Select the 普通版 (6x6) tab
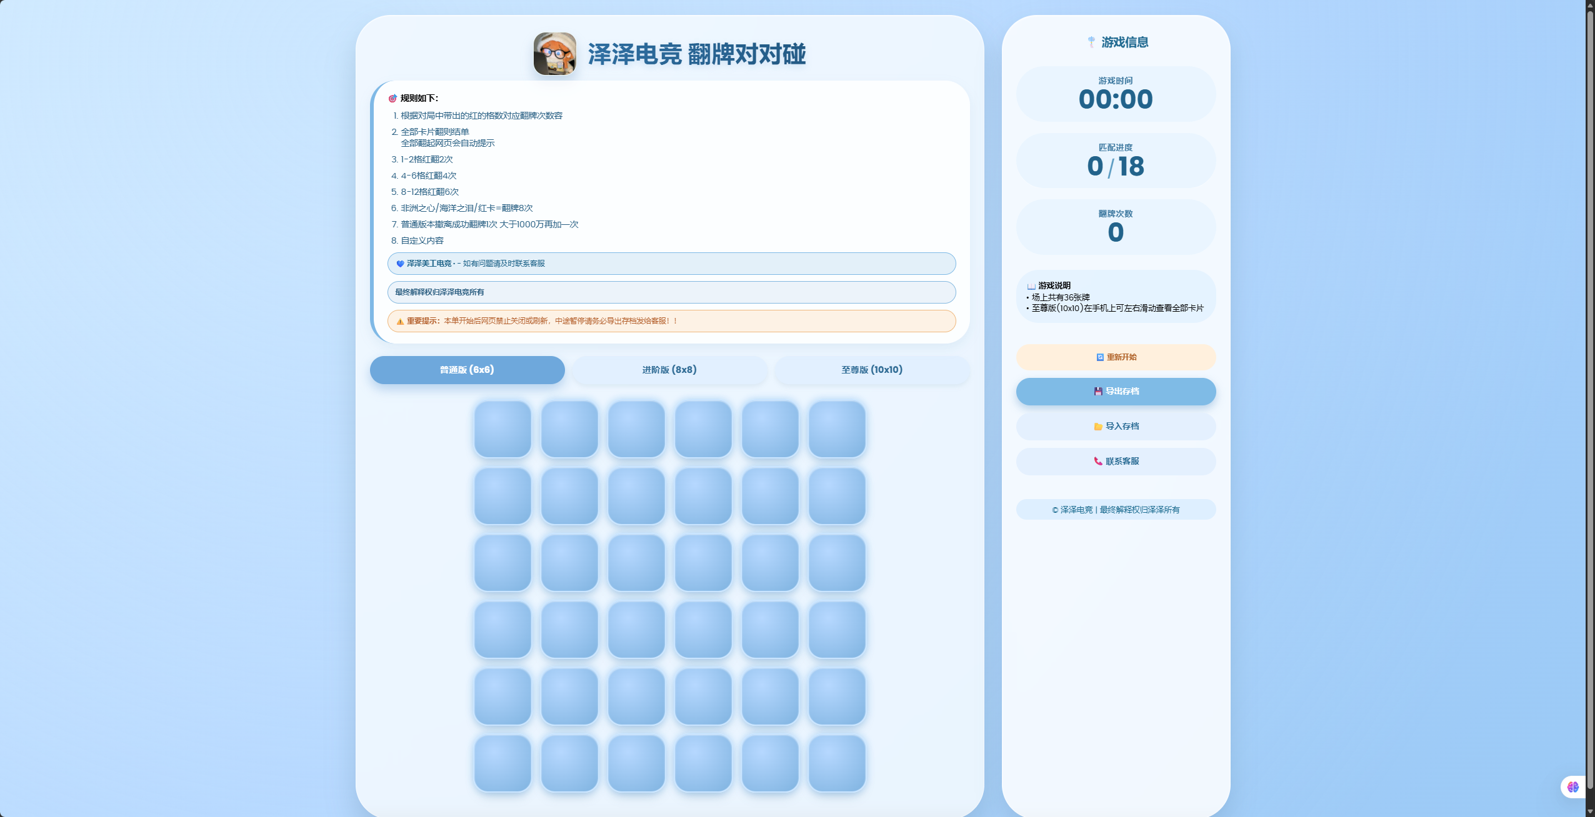Viewport: 1595px width, 817px height. coord(467,370)
